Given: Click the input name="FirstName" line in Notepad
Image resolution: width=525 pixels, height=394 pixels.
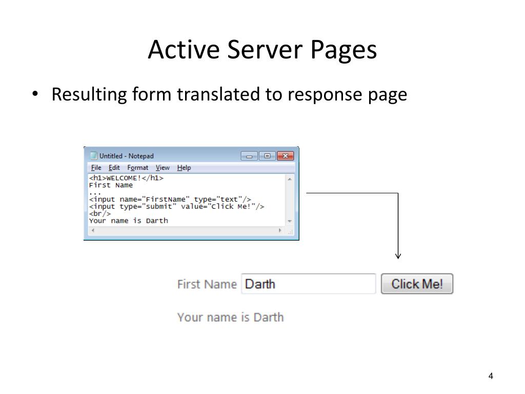Looking at the screenshot, I should click(x=170, y=200).
